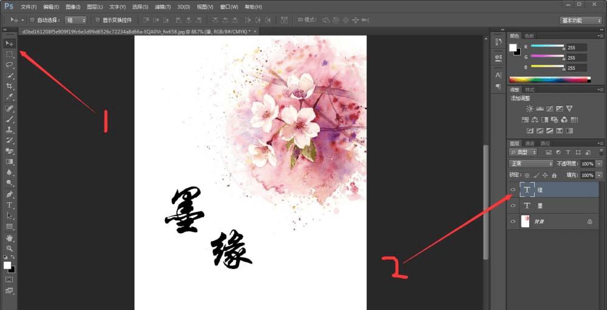
Task: Filter layers by pixel layers icon
Action: [x=549, y=153]
